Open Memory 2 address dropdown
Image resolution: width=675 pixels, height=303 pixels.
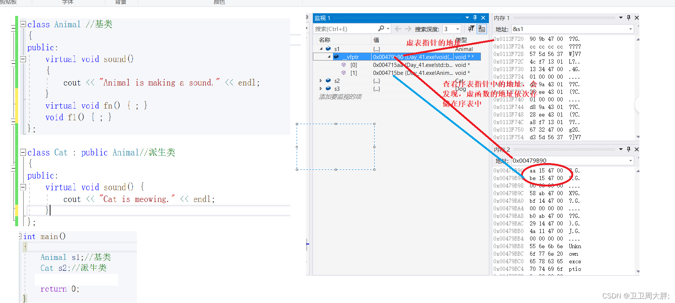pos(631,161)
